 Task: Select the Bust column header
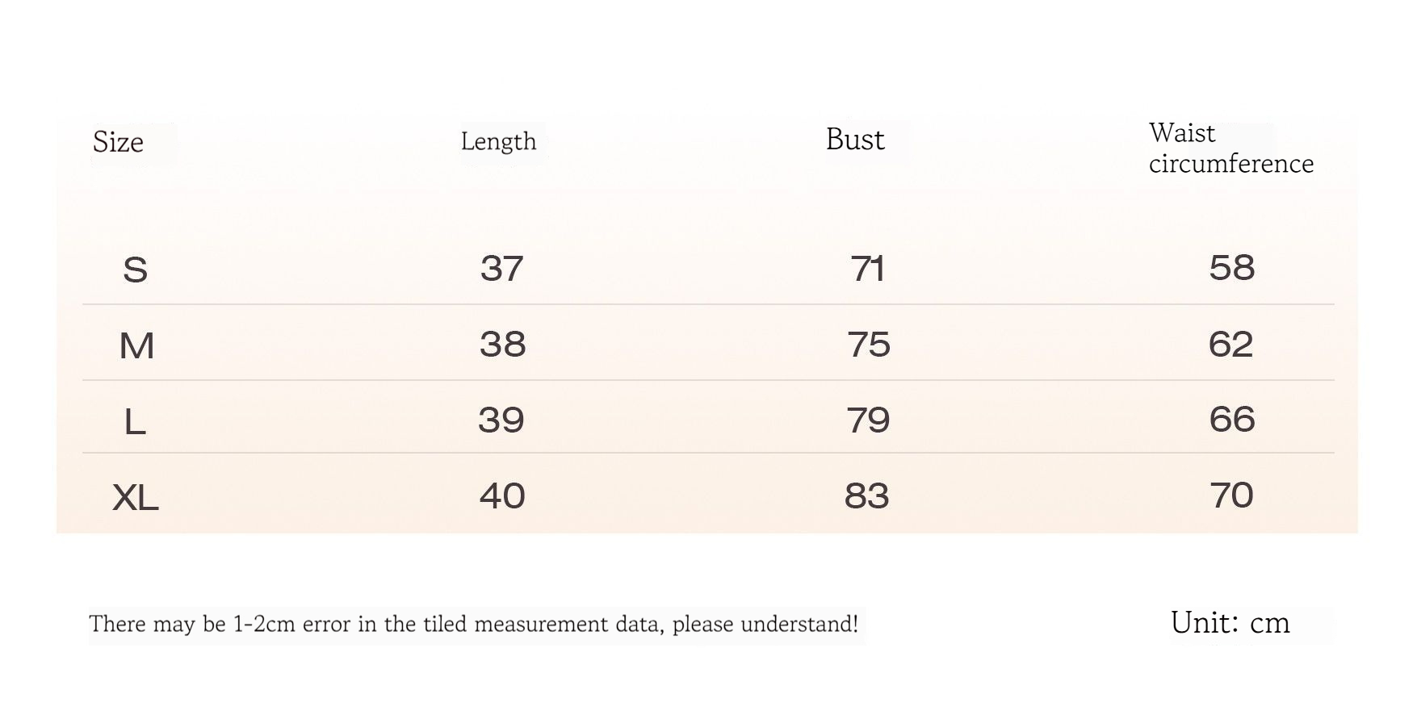click(855, 140)
